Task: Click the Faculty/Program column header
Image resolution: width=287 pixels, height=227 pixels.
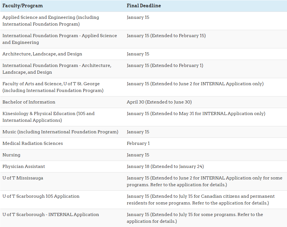Action: point(23,6)
